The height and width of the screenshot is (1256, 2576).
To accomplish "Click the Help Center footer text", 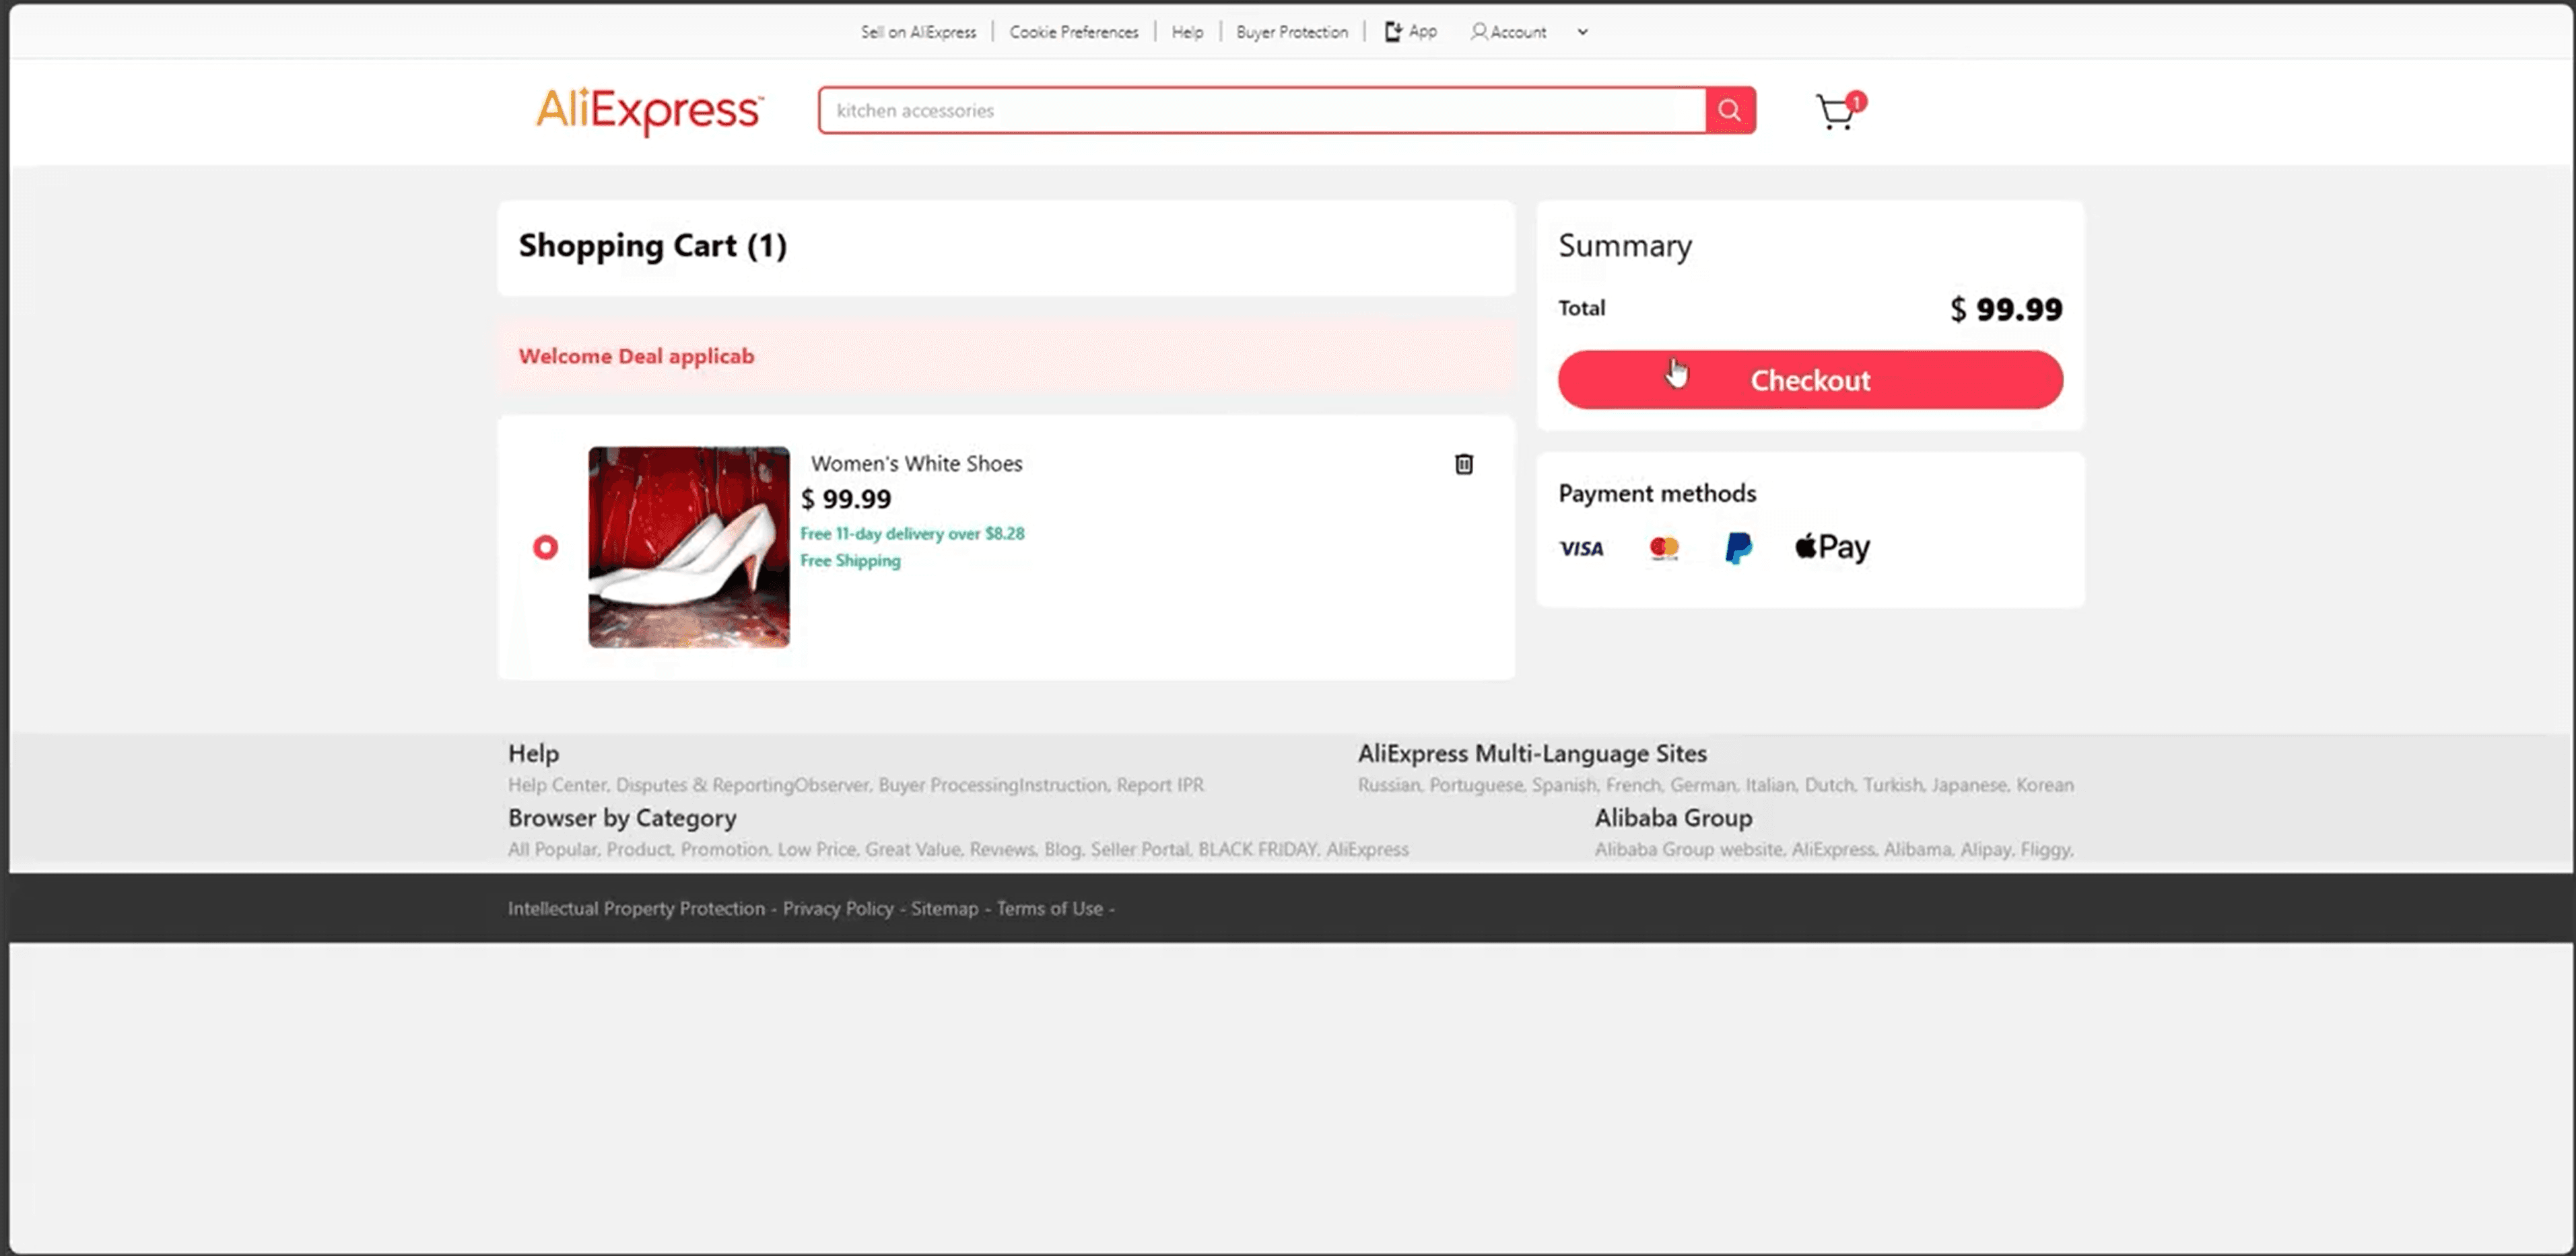I will click(558, 785).
